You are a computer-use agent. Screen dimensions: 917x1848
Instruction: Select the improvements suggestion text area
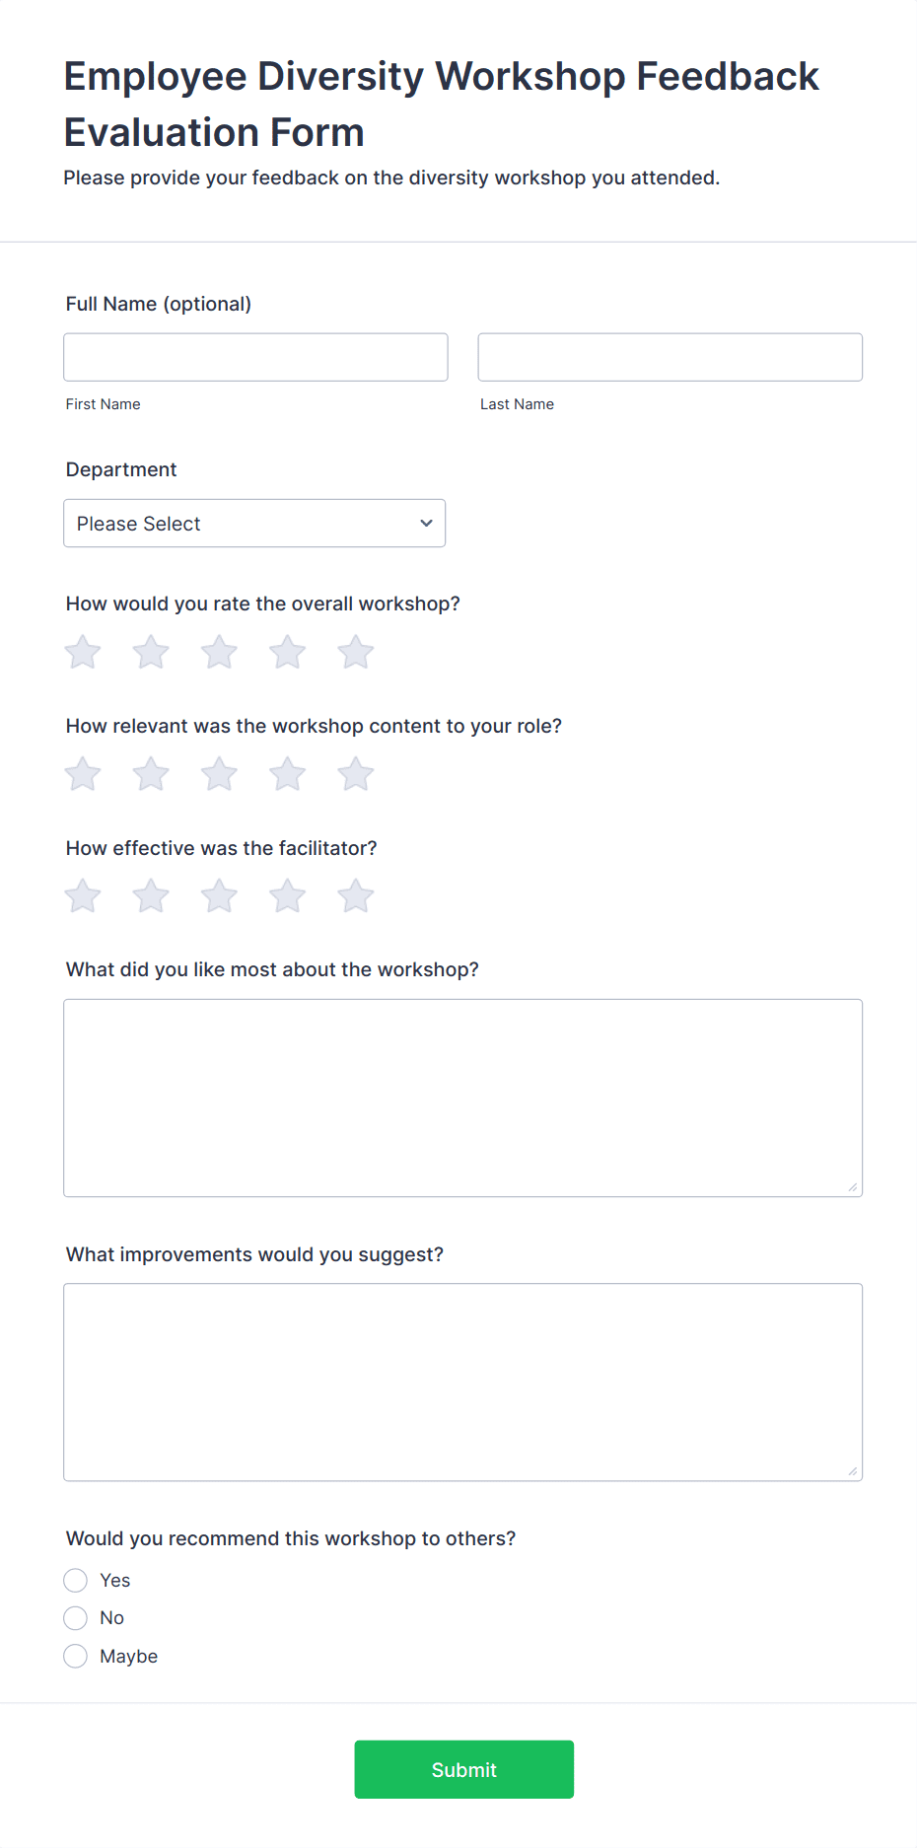462,1381
